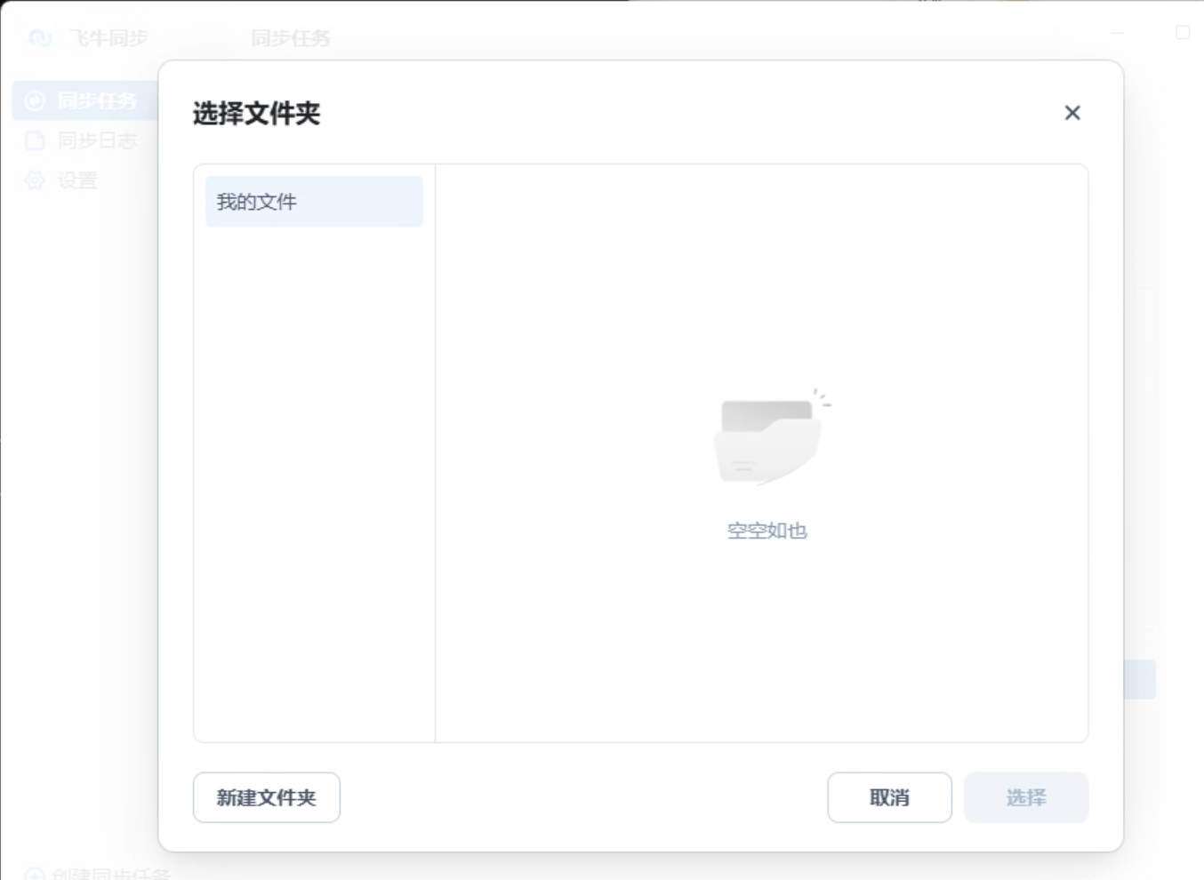Screen dimensions: 1204x880
Task: Click the 空空如也 empty-state text
Action: (x=767, y=531)
